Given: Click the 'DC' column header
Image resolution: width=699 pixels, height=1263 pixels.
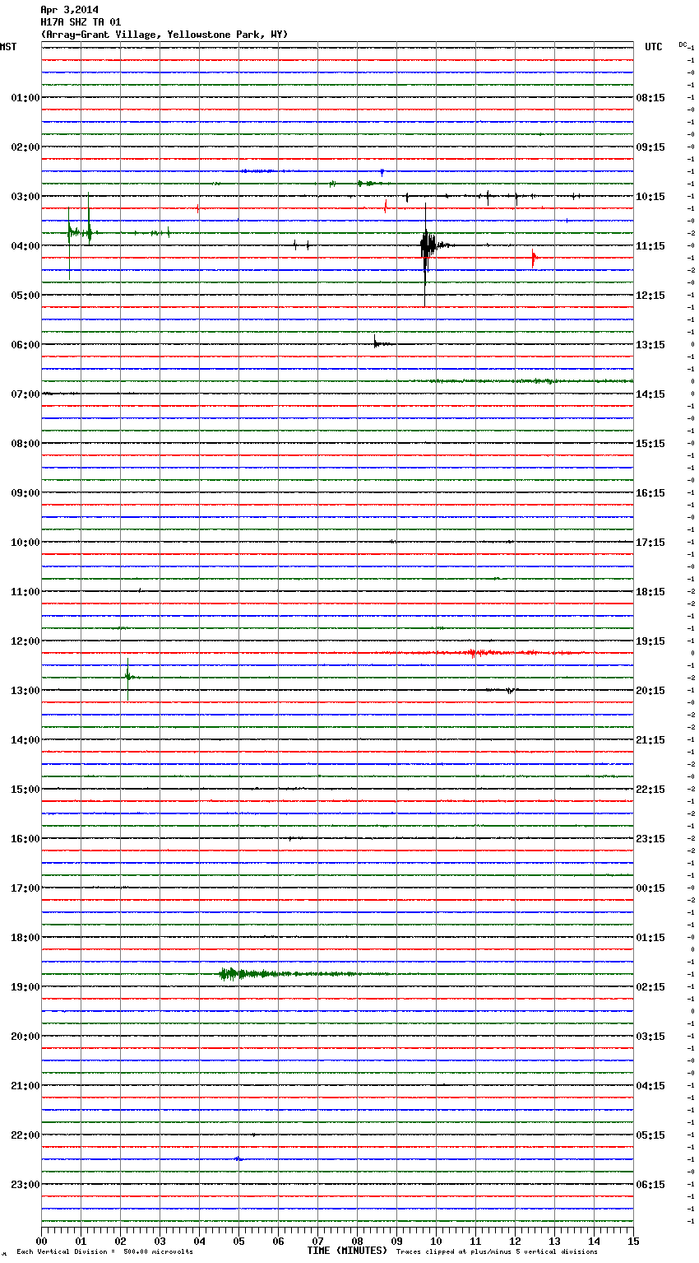Looking at the screenshot, I should tap(683, 44).
